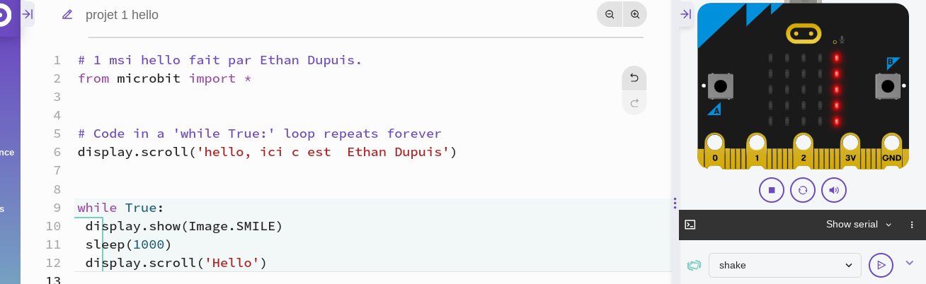Push button B on the micro:bit
Viewport: 926px width, 284px height.
tap(887, 86)
